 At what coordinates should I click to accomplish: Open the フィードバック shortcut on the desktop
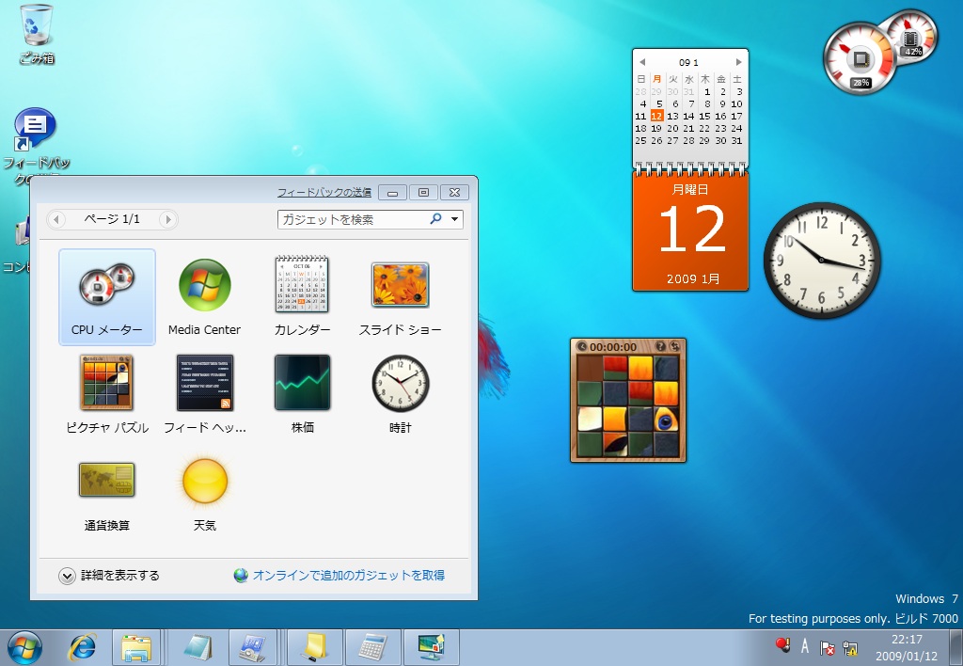click(x=36, y=145)
